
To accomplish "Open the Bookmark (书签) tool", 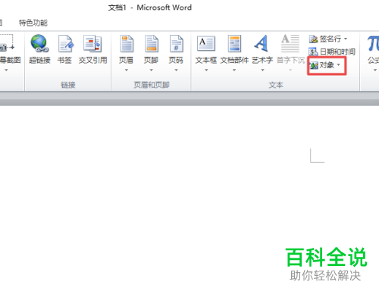I will coord(65,49).
